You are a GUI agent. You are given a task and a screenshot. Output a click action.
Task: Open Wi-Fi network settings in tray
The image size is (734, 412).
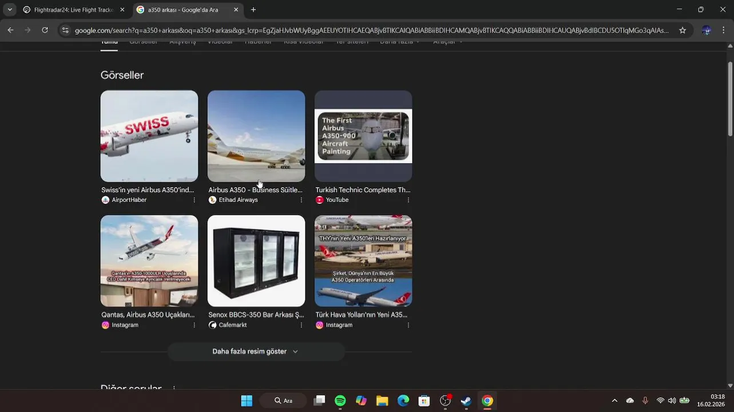click(x=661, y=401)
